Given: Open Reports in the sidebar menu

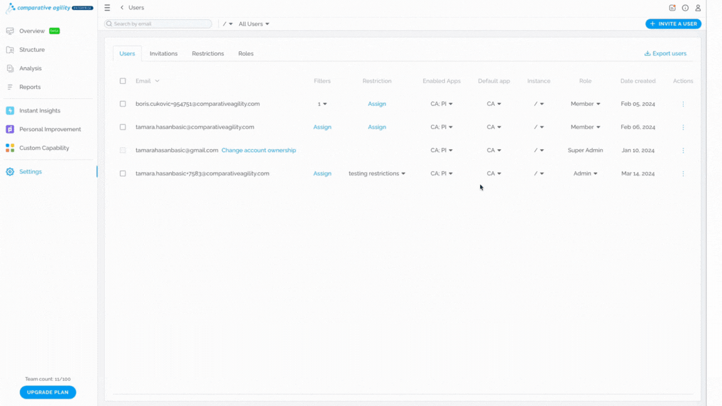Looking at the screenshot, I should coord(30,87).
